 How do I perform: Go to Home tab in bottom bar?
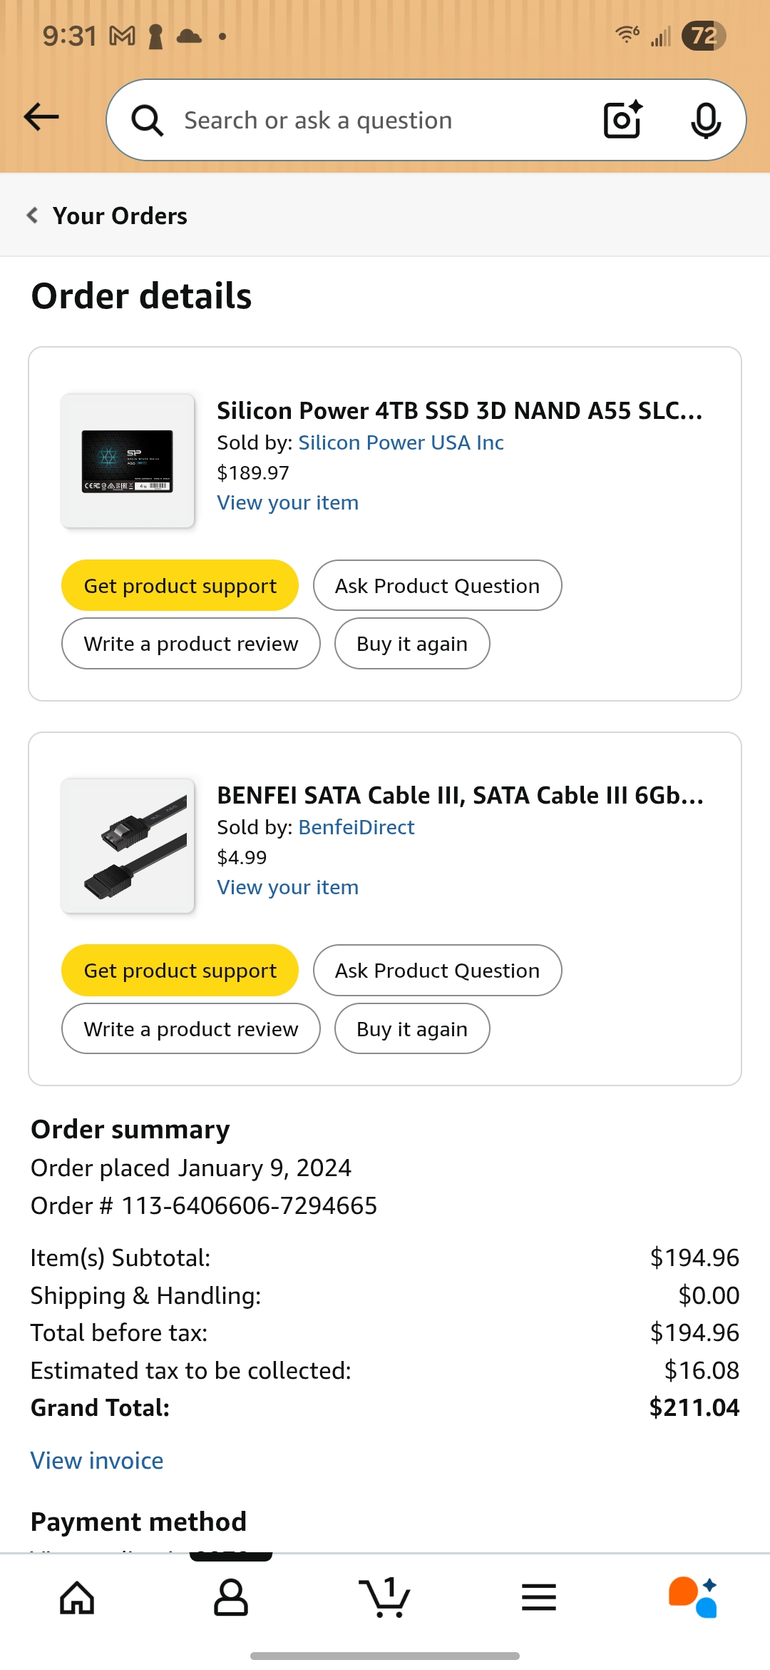77,1597
